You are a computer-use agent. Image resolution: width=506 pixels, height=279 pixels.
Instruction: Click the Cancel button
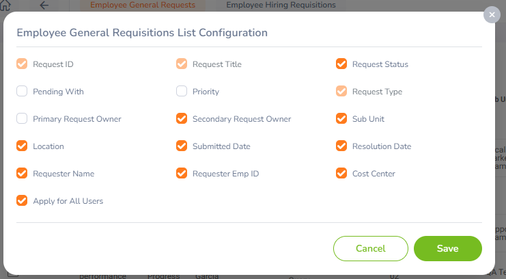[371, 248]
